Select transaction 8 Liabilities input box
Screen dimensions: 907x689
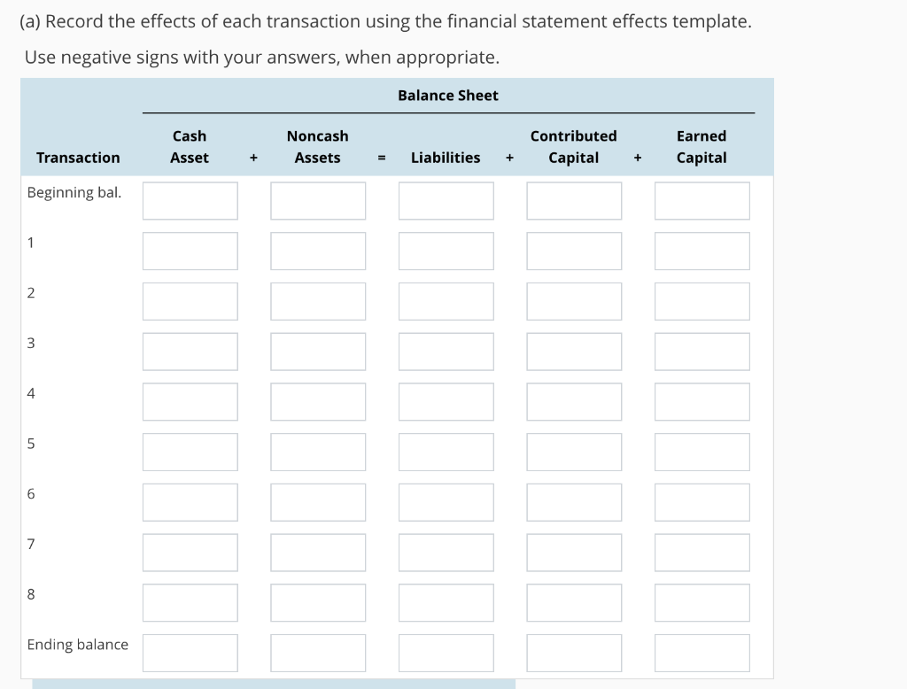click(446, 602)
